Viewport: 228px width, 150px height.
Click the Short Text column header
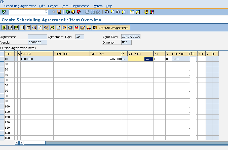coord(71,54)
